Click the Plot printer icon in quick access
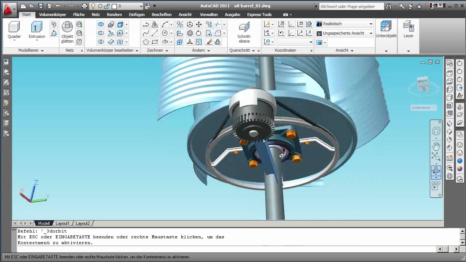Viewport: 466px width, 262px height. [x=84, y=6]
